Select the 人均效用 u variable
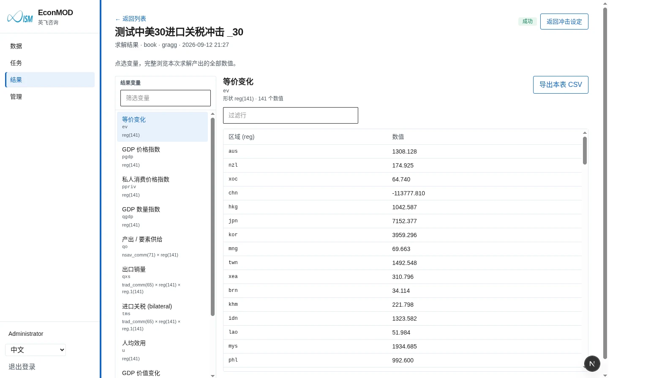The image size is (659, 378). coord(162,350)
